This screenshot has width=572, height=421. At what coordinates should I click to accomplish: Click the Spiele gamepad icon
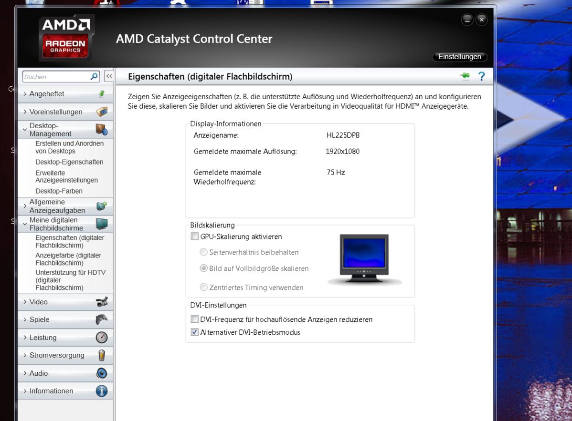[102, 319]
